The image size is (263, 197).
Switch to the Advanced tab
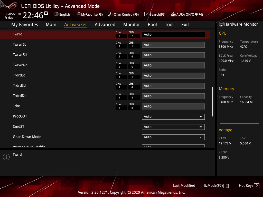(x=105, y=25)
